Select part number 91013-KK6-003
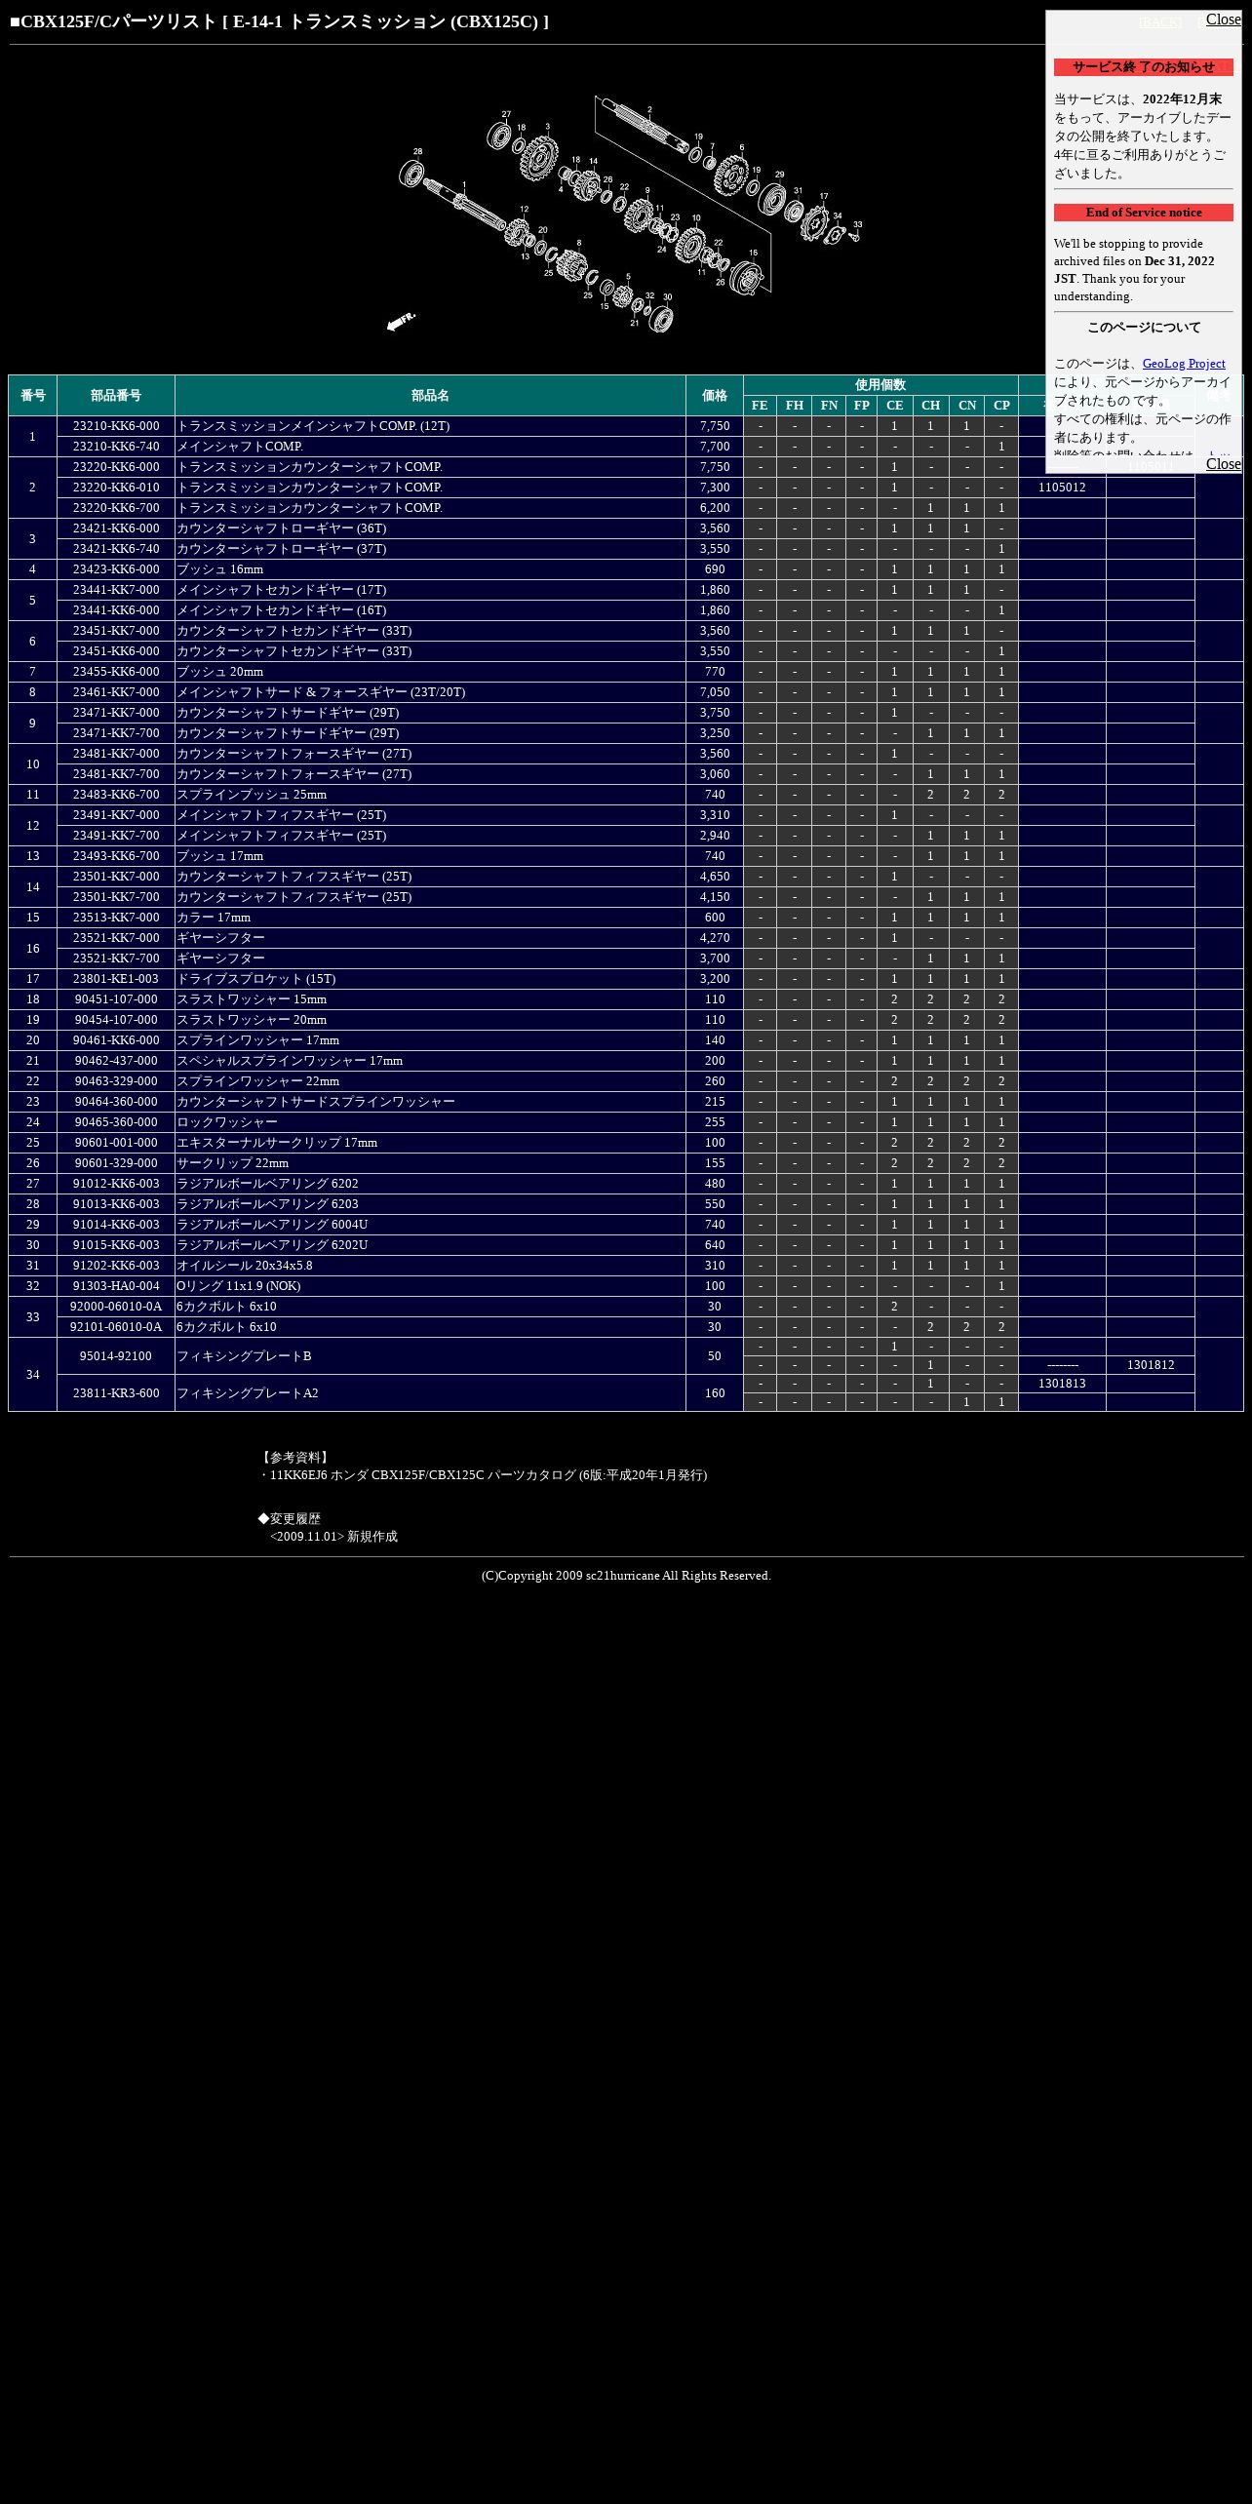This screenshot has height=2504, width=1252. (116, 1204)
